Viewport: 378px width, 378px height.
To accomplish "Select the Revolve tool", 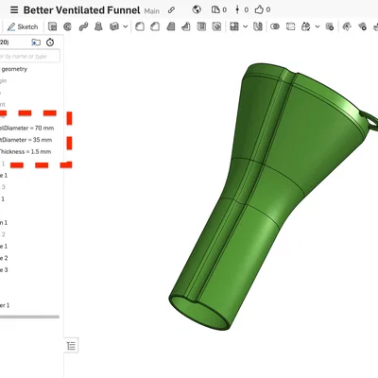I will click(x=67, y=26).
